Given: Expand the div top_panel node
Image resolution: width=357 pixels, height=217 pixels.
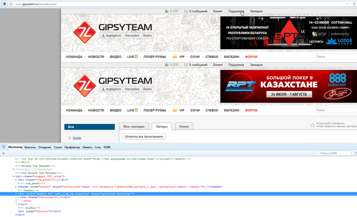Looking at the screenshot, I should tap(16, 180).
